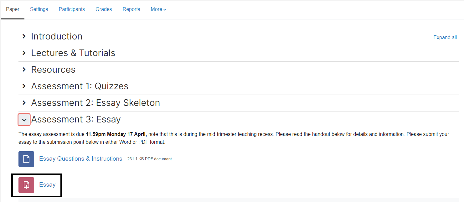Viewport: 464px width, 202px height.
Task: Open the Reports tab
Action: 131,9
